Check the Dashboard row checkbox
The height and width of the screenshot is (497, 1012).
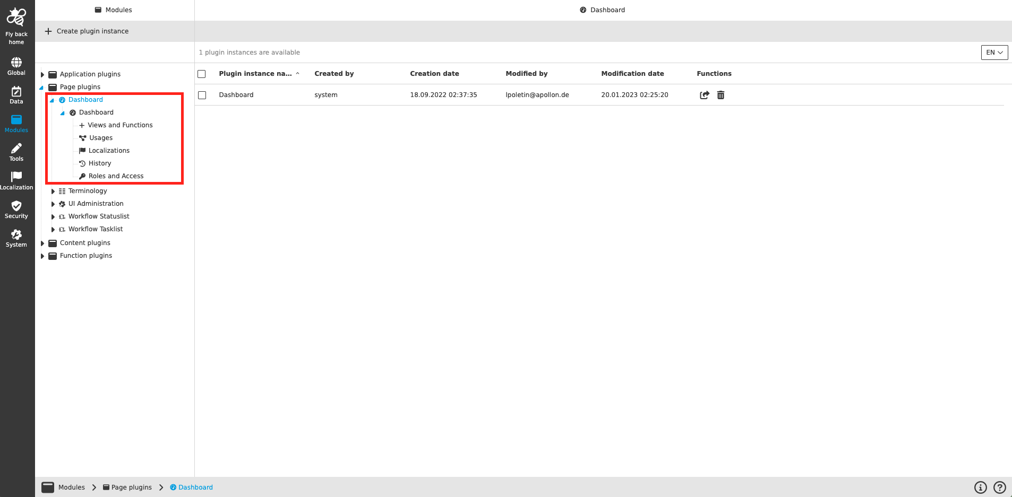tap(202, 95)
